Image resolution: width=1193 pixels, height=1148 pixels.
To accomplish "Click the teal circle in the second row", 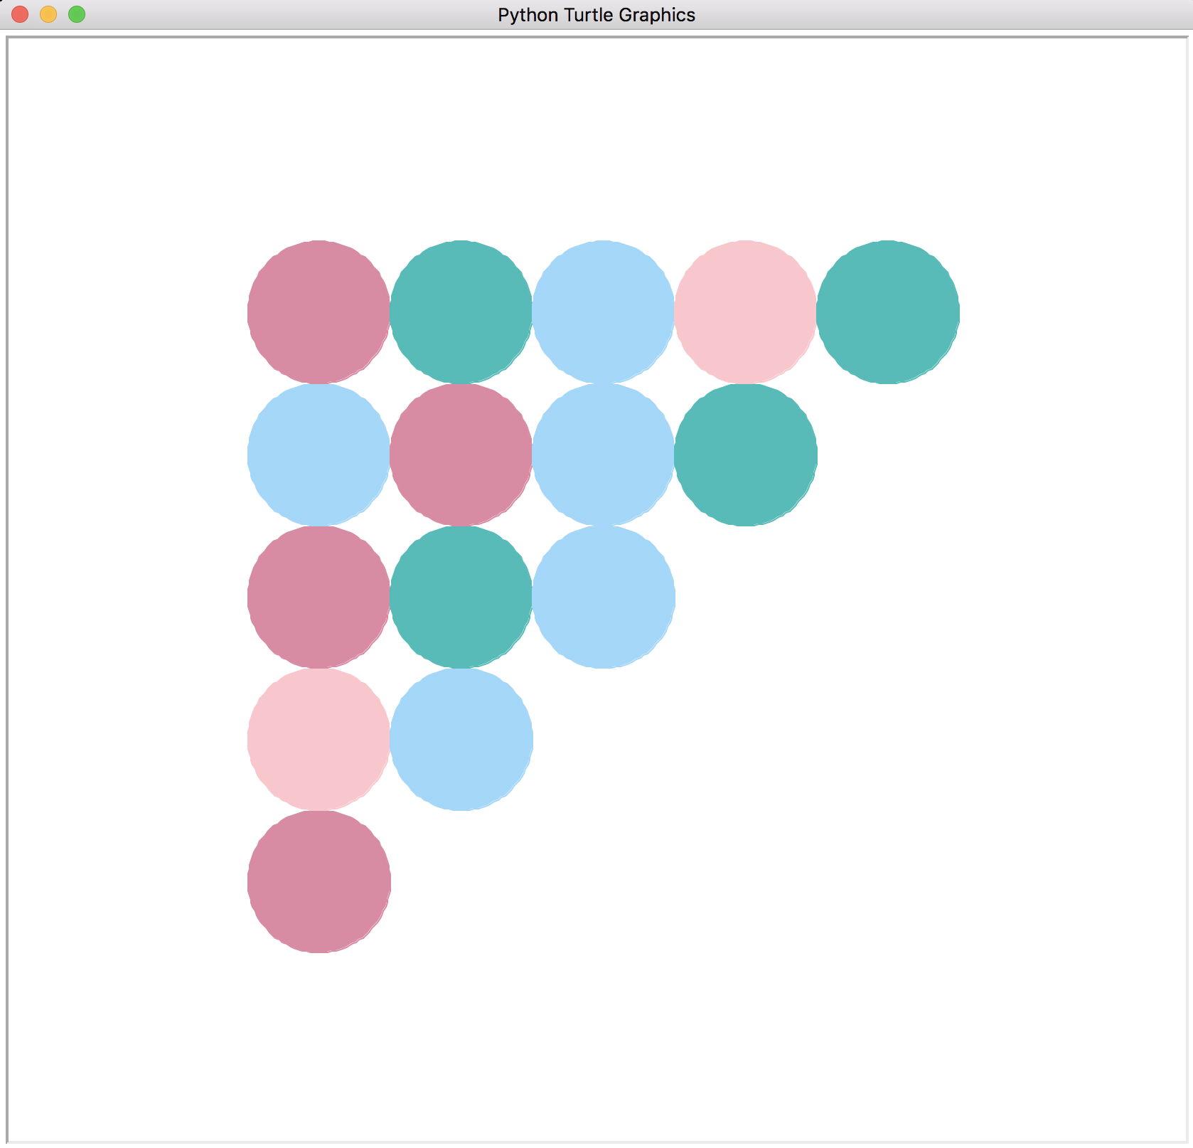I will [746, 455].
